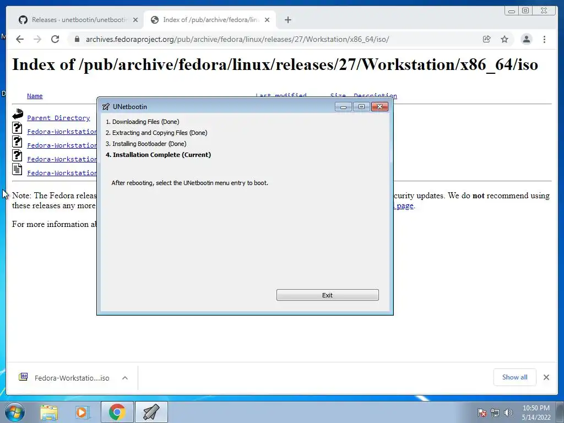Open a new Chrome tab
The width and height of the screenshot is (564, 423).
(288, 20)
